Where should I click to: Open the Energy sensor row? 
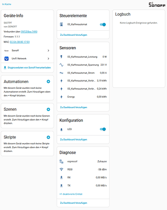tap(83, 97)
